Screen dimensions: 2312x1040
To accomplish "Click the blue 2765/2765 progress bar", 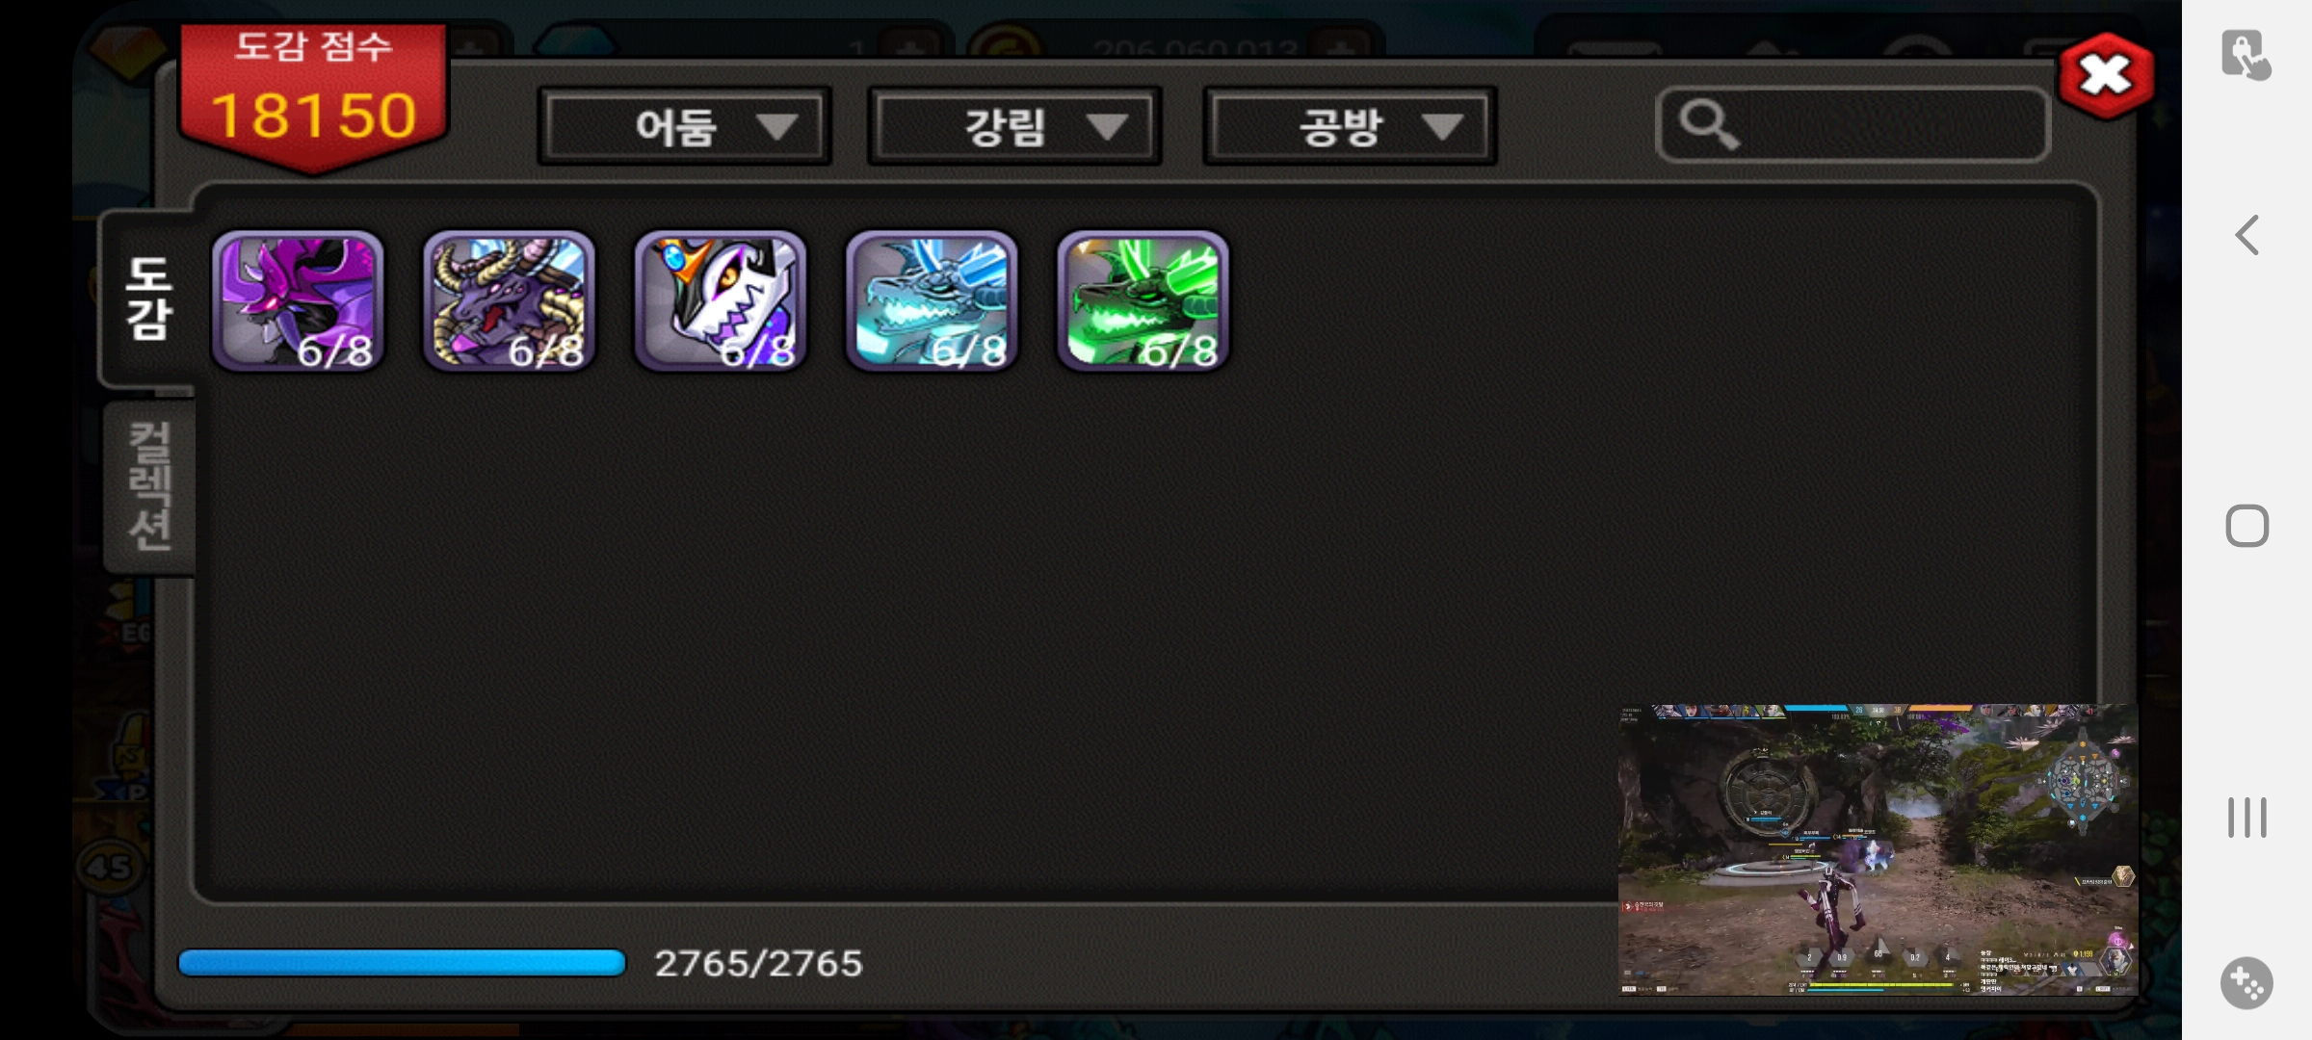I will pyautogui.click(x=402, y=963).
